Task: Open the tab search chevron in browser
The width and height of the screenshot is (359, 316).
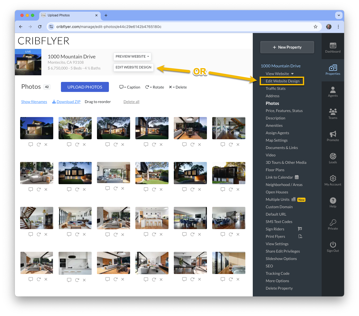Action: (x=339, y=15)
